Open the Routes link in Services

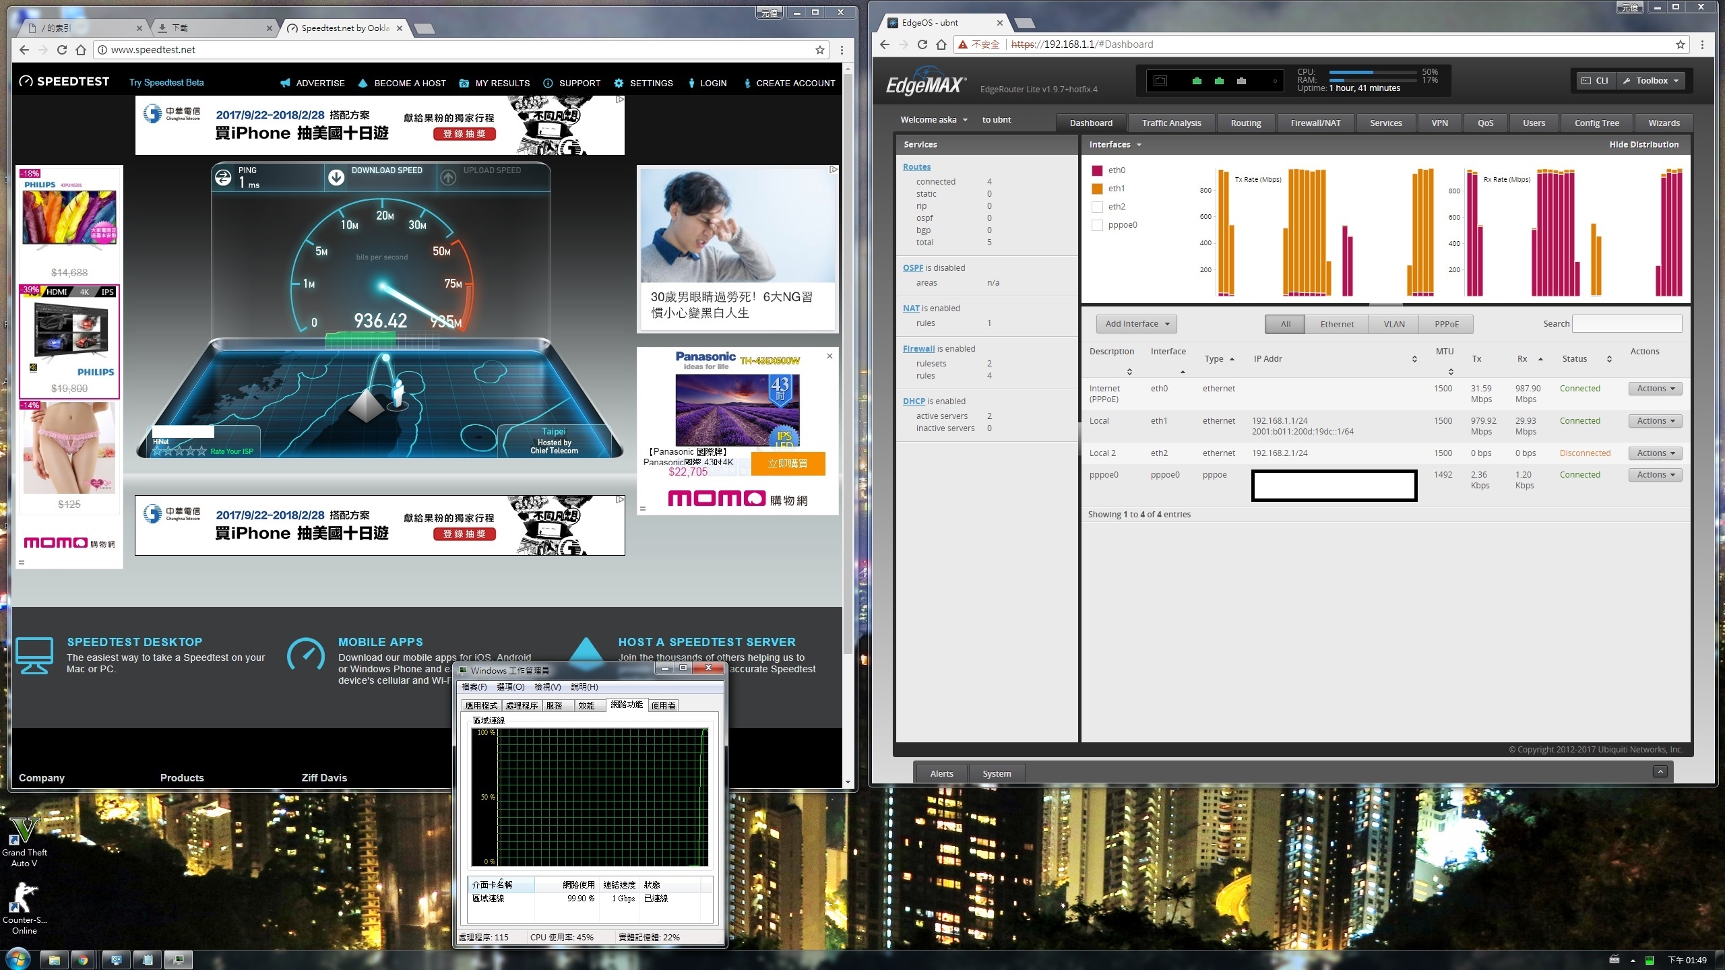(916, 167)
